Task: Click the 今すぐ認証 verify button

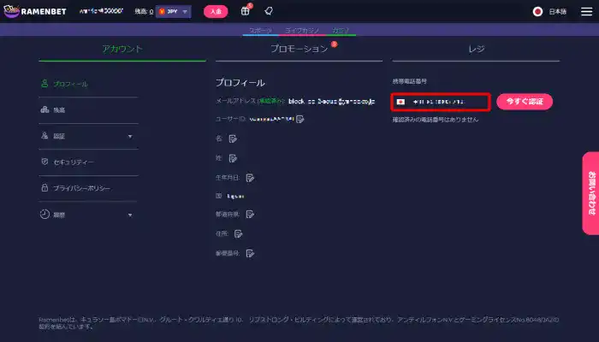Action: (524, 101)
